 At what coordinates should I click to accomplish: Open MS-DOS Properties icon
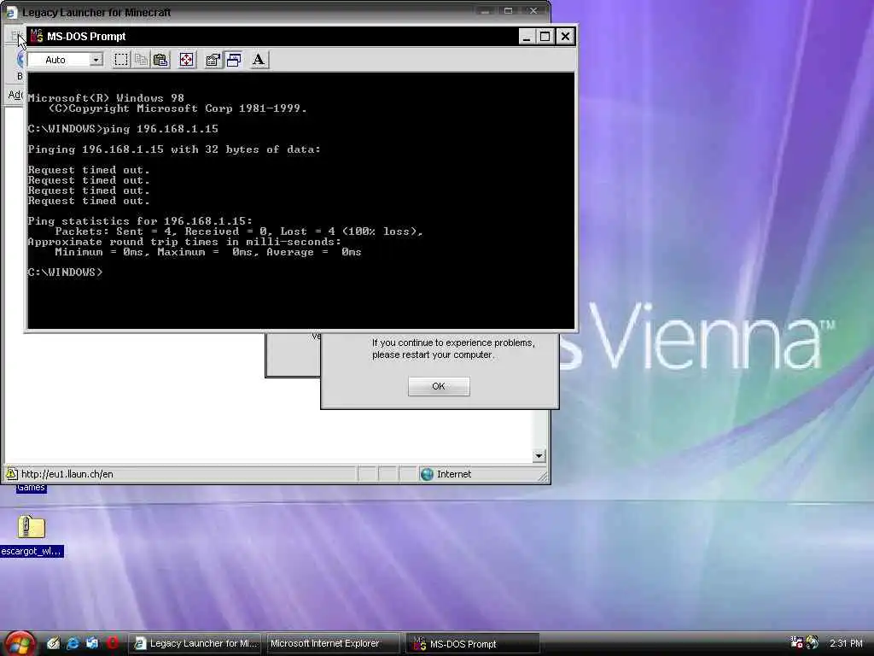213,60
